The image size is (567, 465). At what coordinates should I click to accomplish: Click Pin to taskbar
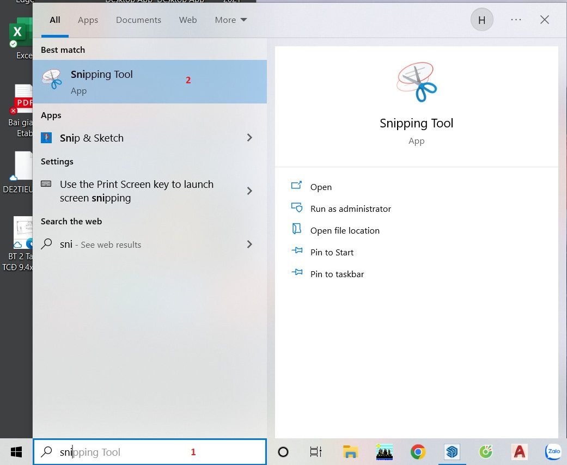[337, 274]
